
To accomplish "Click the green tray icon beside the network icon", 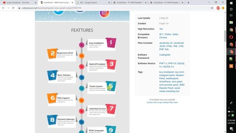I will tap(233, 115).
